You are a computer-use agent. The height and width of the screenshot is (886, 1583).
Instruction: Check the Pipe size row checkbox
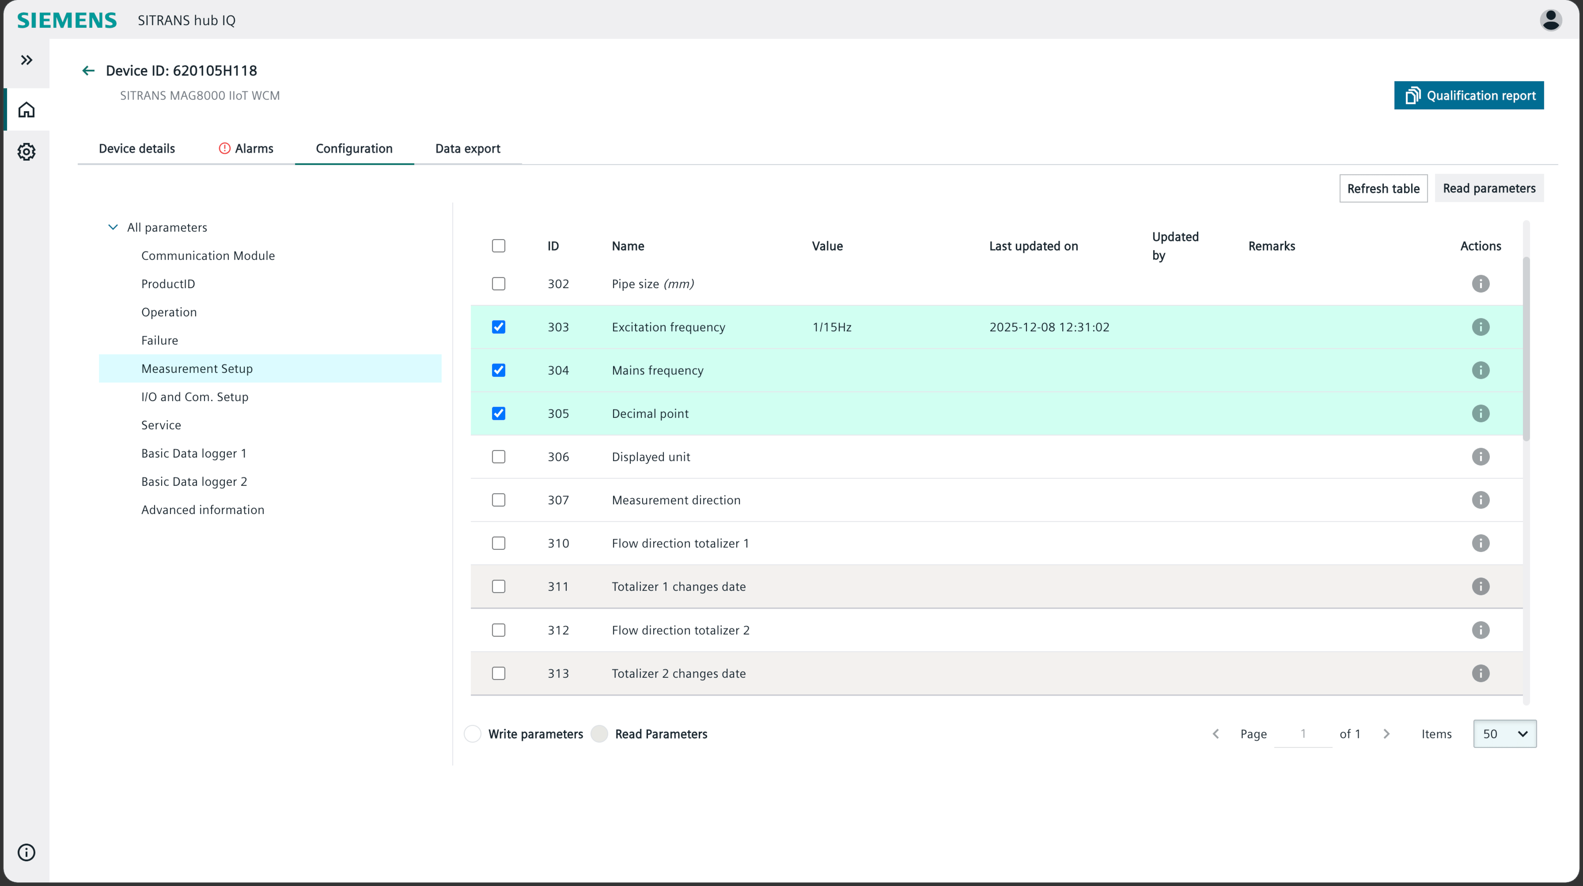click(498, 284)
